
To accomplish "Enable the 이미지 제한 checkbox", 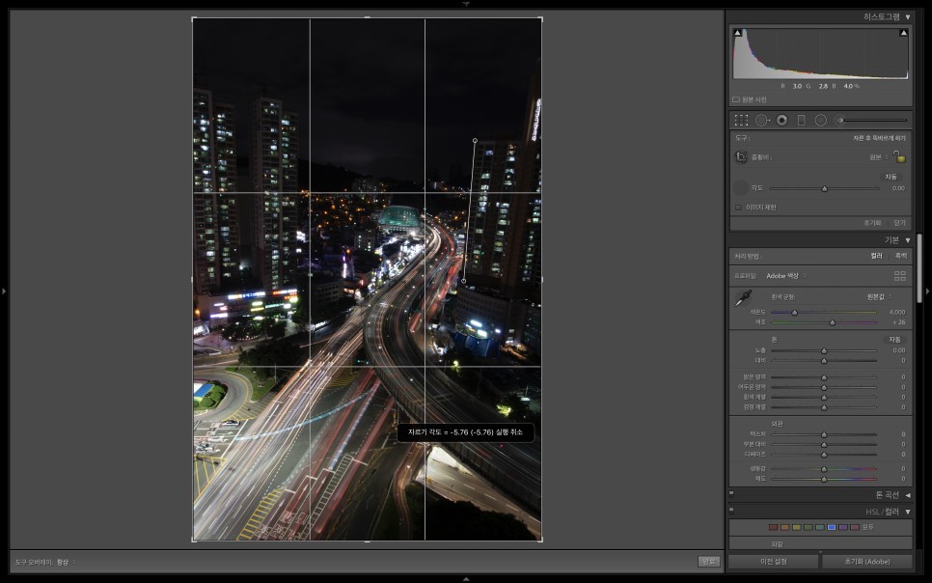I will click(x=738, y=207).
